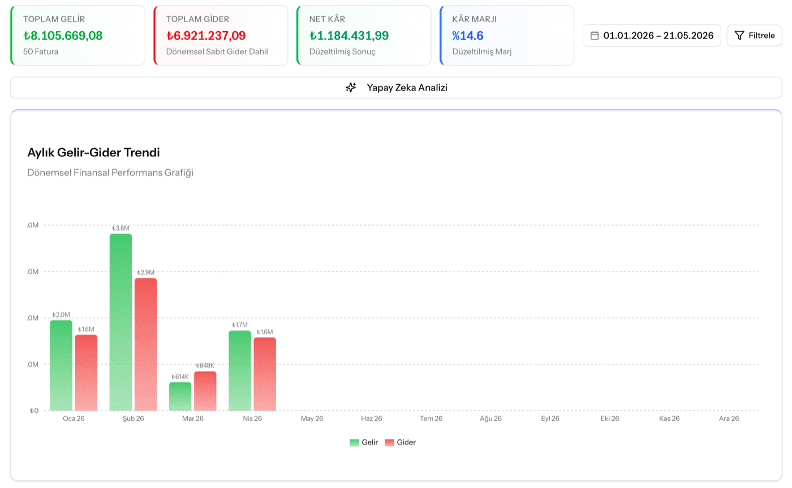This screenshot has height=488, width=792.
Task: Toggle Gelir series in chart legend
Action: click(364, 442)
